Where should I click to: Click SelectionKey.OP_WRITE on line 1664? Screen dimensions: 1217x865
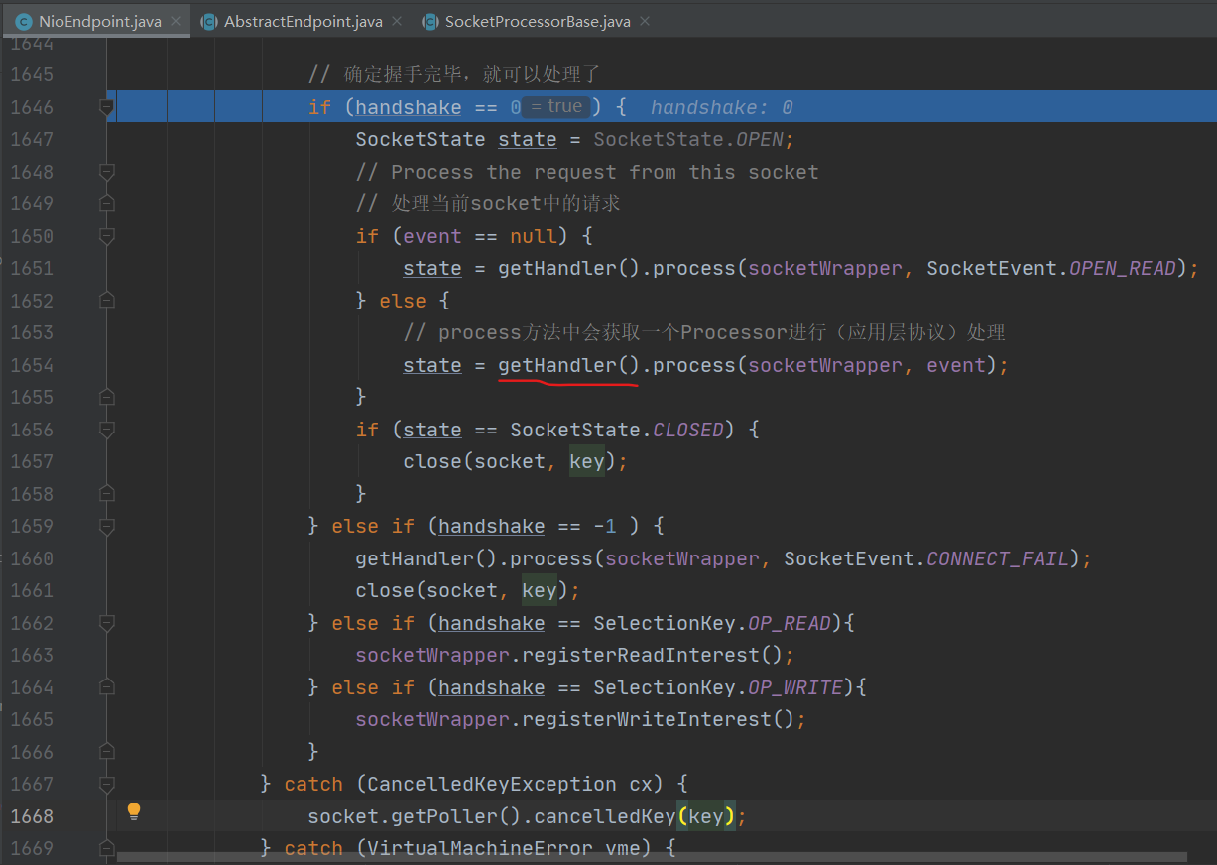[718, 687]
